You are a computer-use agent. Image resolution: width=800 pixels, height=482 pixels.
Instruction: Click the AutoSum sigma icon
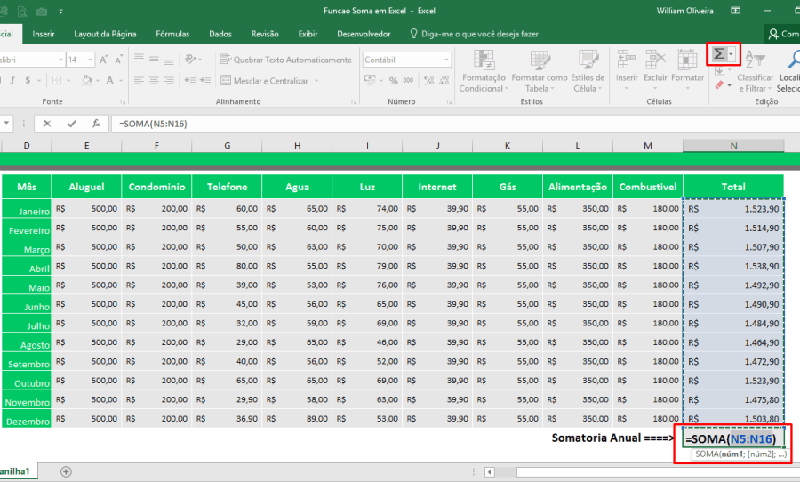coord(719,53)
